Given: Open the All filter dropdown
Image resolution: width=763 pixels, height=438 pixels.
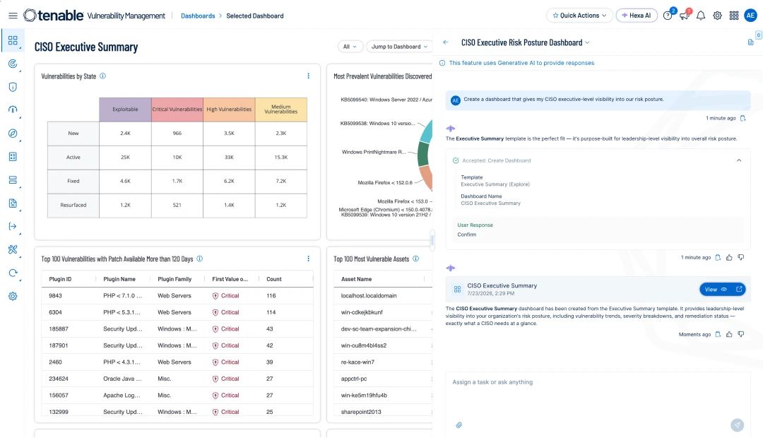Looking at the screenshot, I should [x=350, y=47].
